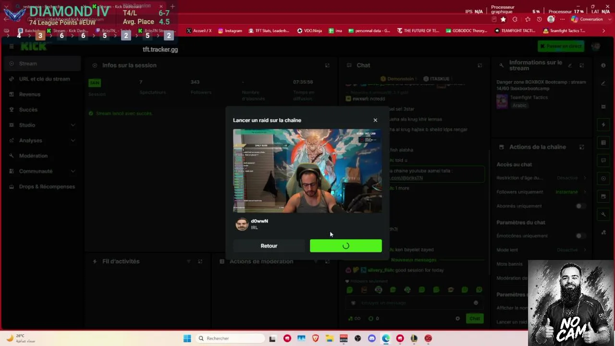The image size is (615, 346).
Task: Expand the Actions de la chaîne panel
Action: 581,147
